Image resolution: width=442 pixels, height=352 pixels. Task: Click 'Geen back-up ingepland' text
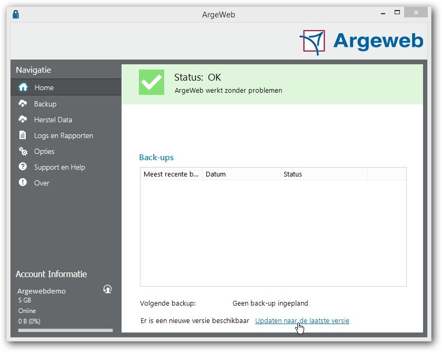270,303
